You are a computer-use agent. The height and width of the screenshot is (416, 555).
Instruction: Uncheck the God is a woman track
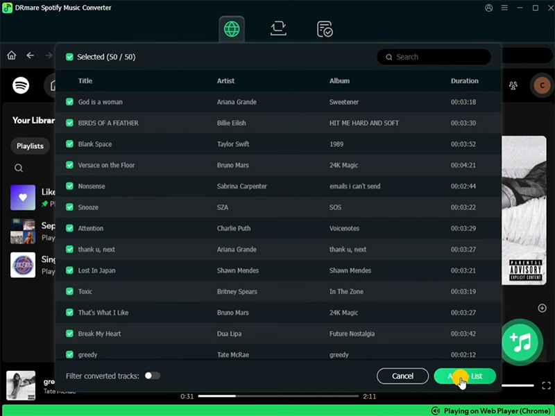tap(69, 102)
